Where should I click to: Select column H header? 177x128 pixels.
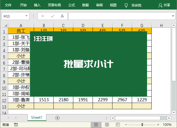pos(161,26)
